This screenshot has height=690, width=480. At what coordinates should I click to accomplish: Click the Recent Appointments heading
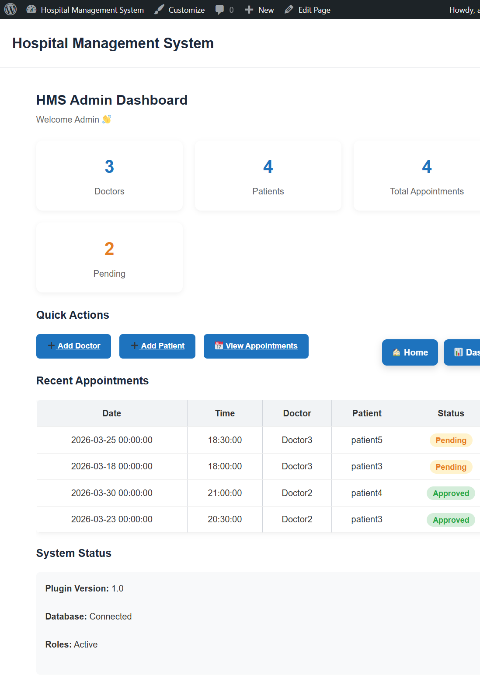(92, 381)
